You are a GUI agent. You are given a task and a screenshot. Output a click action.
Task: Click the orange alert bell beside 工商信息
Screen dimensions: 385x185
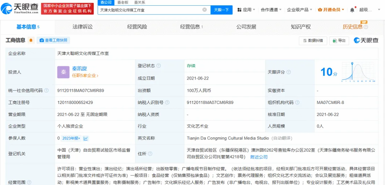pos(31,40)
